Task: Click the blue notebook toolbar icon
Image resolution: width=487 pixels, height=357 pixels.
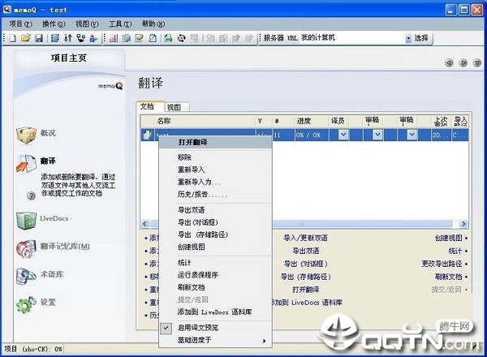Action: (55, 38)
